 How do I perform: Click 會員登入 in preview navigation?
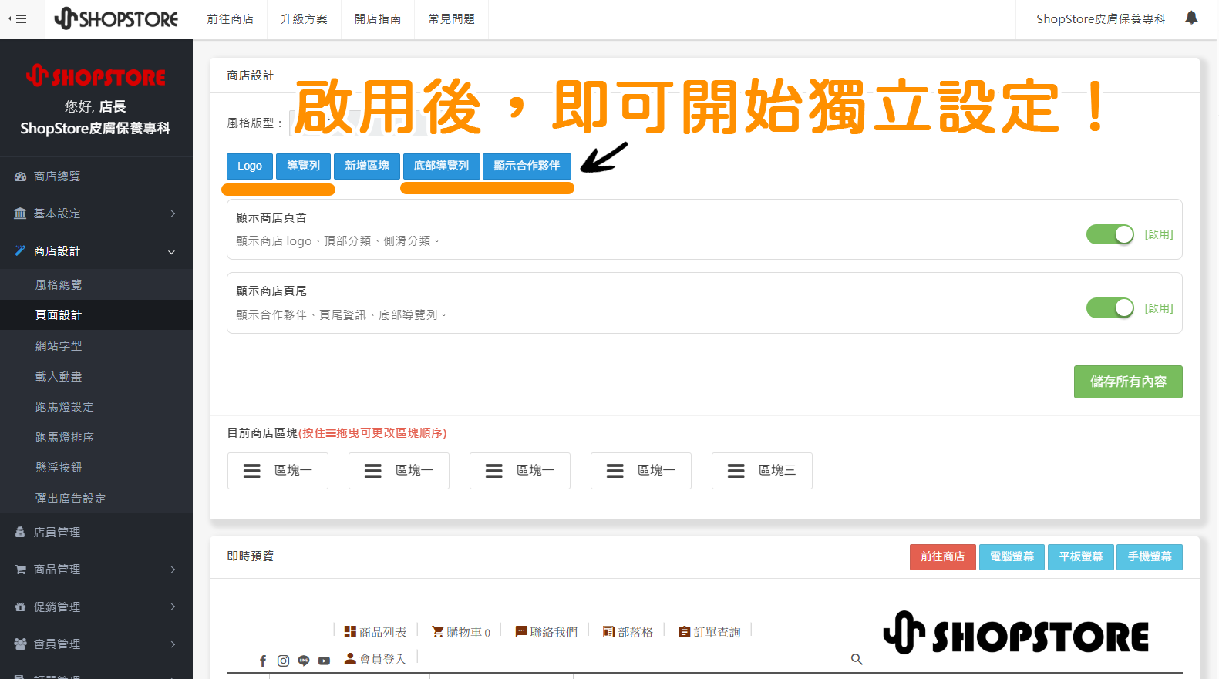click(375, 659)
